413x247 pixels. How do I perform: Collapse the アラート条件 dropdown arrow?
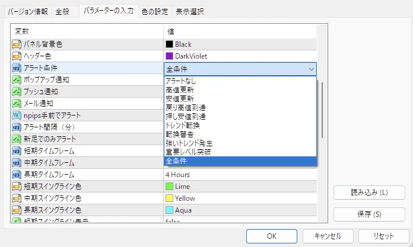pos(312,69)
